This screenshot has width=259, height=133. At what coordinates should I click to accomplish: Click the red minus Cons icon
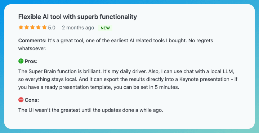pos(21,100)
